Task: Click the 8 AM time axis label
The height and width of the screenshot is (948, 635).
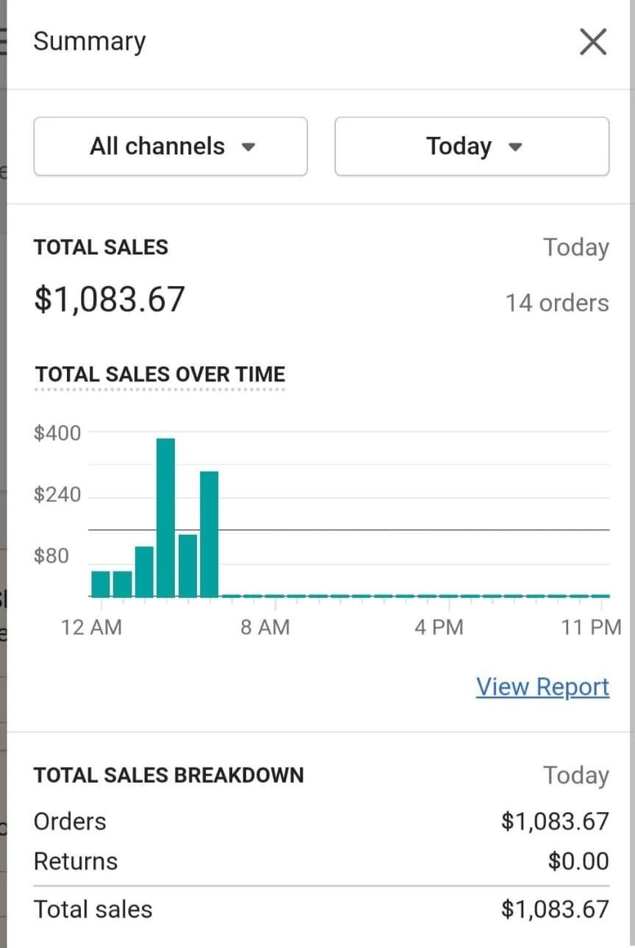Action: [265, 627]
